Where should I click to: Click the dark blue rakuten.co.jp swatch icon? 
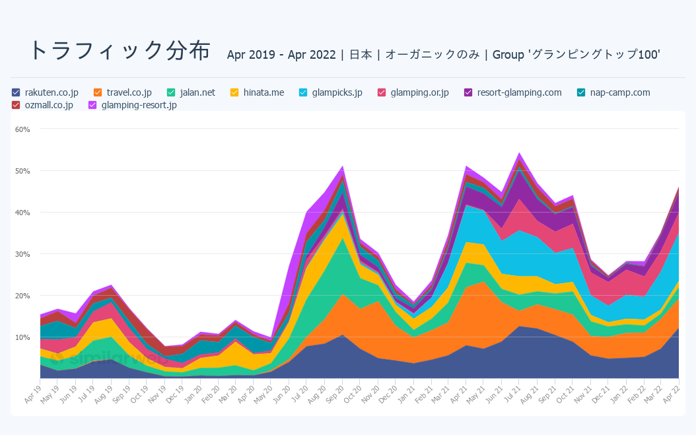click(15, 92)
